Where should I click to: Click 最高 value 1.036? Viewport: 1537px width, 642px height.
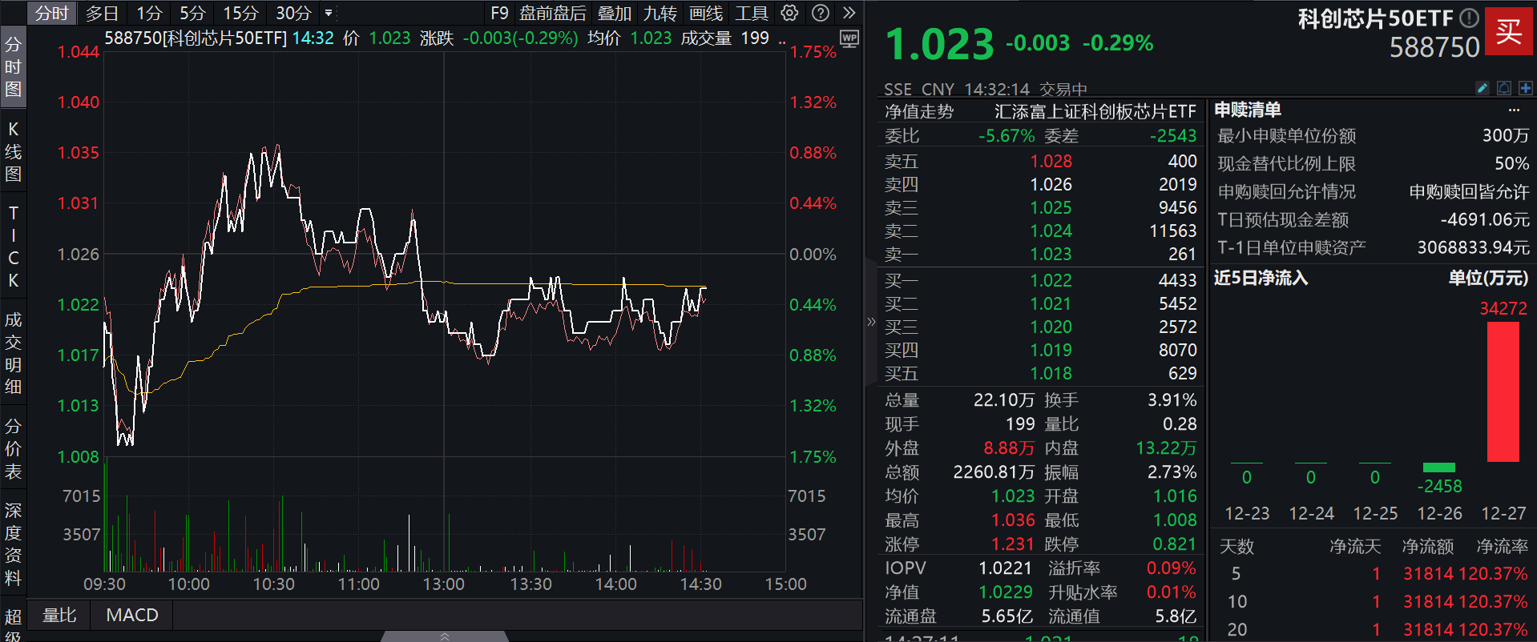click(1013, 520)
